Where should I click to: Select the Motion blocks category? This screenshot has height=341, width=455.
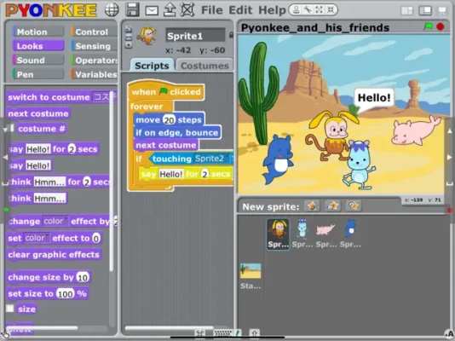37,32
